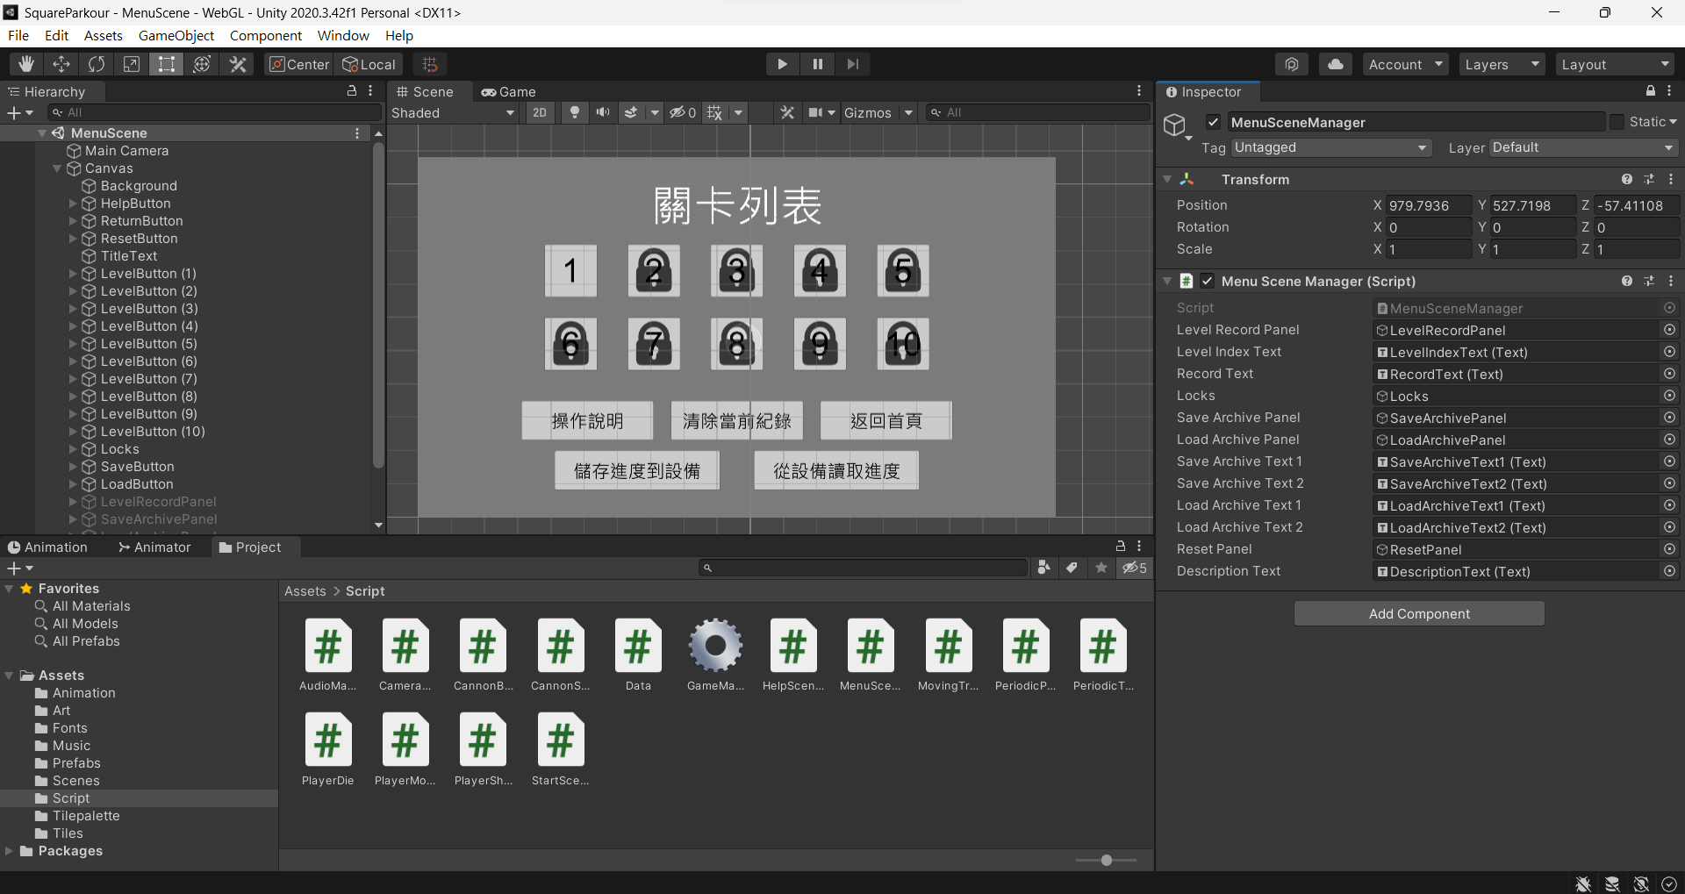This screenshot has width=1685, height=894.
Task: Adjust the Project icon size slider
Action: (1106, 860)
